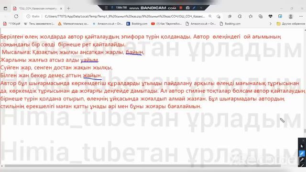
Task: Open the Математикалық bookmark
Action: click(73, 23)
